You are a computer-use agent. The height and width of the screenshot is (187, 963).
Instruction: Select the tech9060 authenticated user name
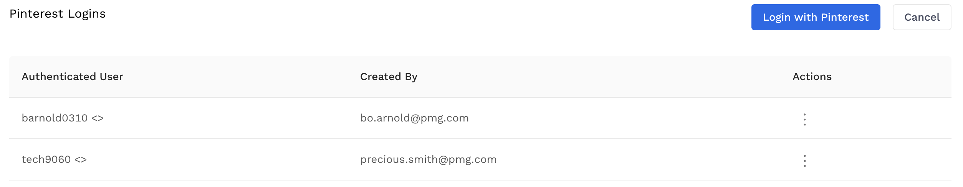pos(46,159)
